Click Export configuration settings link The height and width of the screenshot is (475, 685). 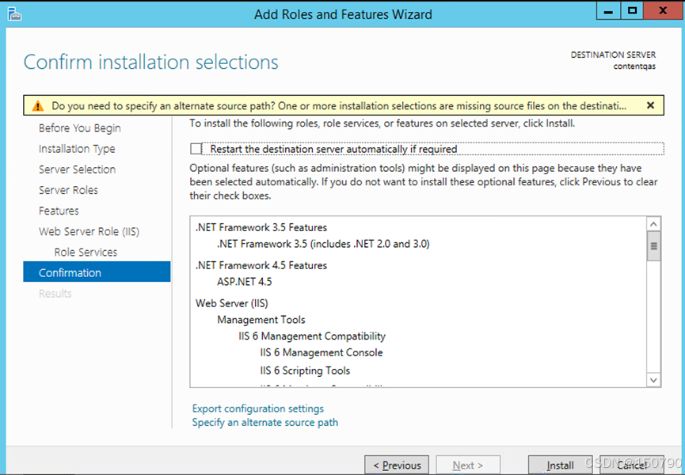(x=257, y=408)
